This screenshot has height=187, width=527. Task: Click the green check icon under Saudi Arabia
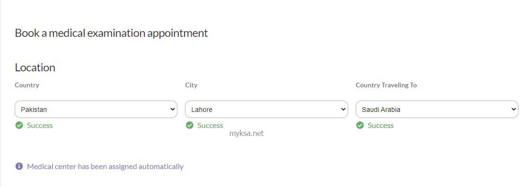360,125
